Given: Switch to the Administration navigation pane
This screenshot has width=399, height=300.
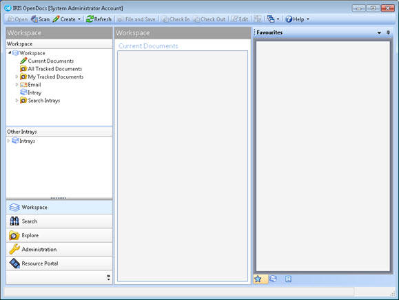Looking at the screenshot, I should (x=59, y=250).
